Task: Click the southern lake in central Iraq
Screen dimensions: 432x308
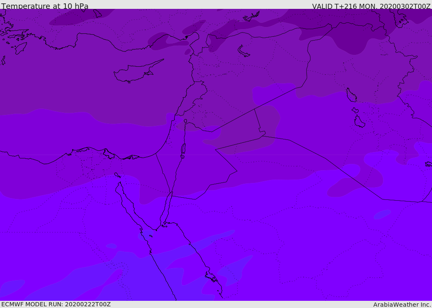Action: (359, 121)
